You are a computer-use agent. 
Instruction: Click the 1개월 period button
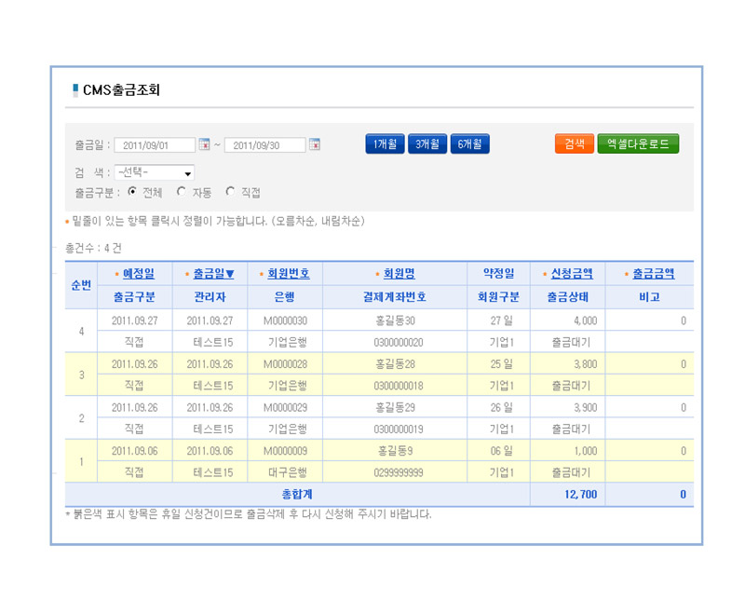[x=385, y=144]
